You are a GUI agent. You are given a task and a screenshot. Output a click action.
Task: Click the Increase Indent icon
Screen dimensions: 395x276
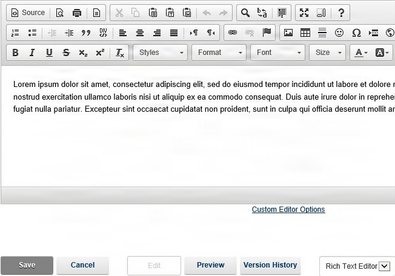click(69, 33)
